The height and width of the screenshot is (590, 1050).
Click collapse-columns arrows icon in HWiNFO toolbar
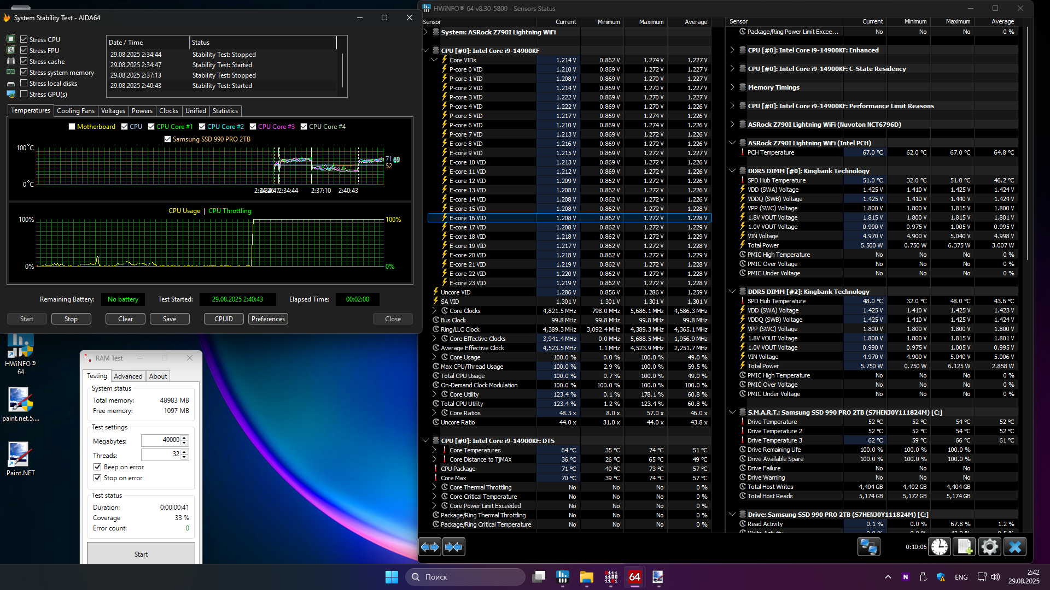[x=454, y=547]
